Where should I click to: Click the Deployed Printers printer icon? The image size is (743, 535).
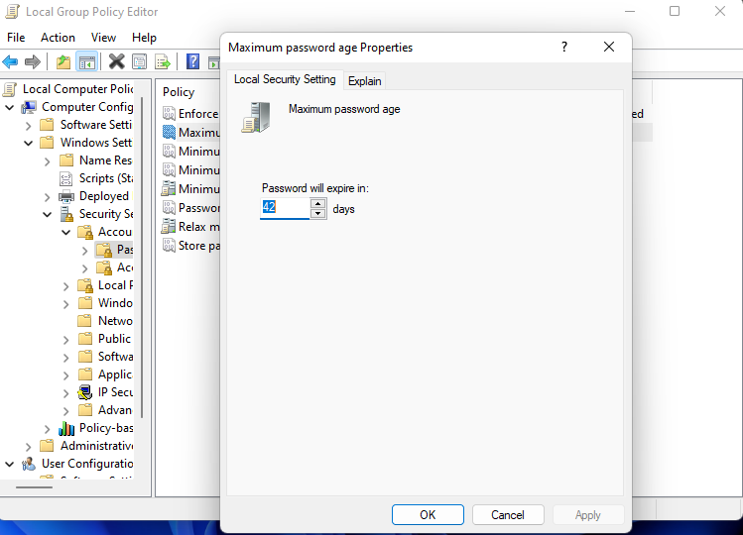click(x=66, y=196)
